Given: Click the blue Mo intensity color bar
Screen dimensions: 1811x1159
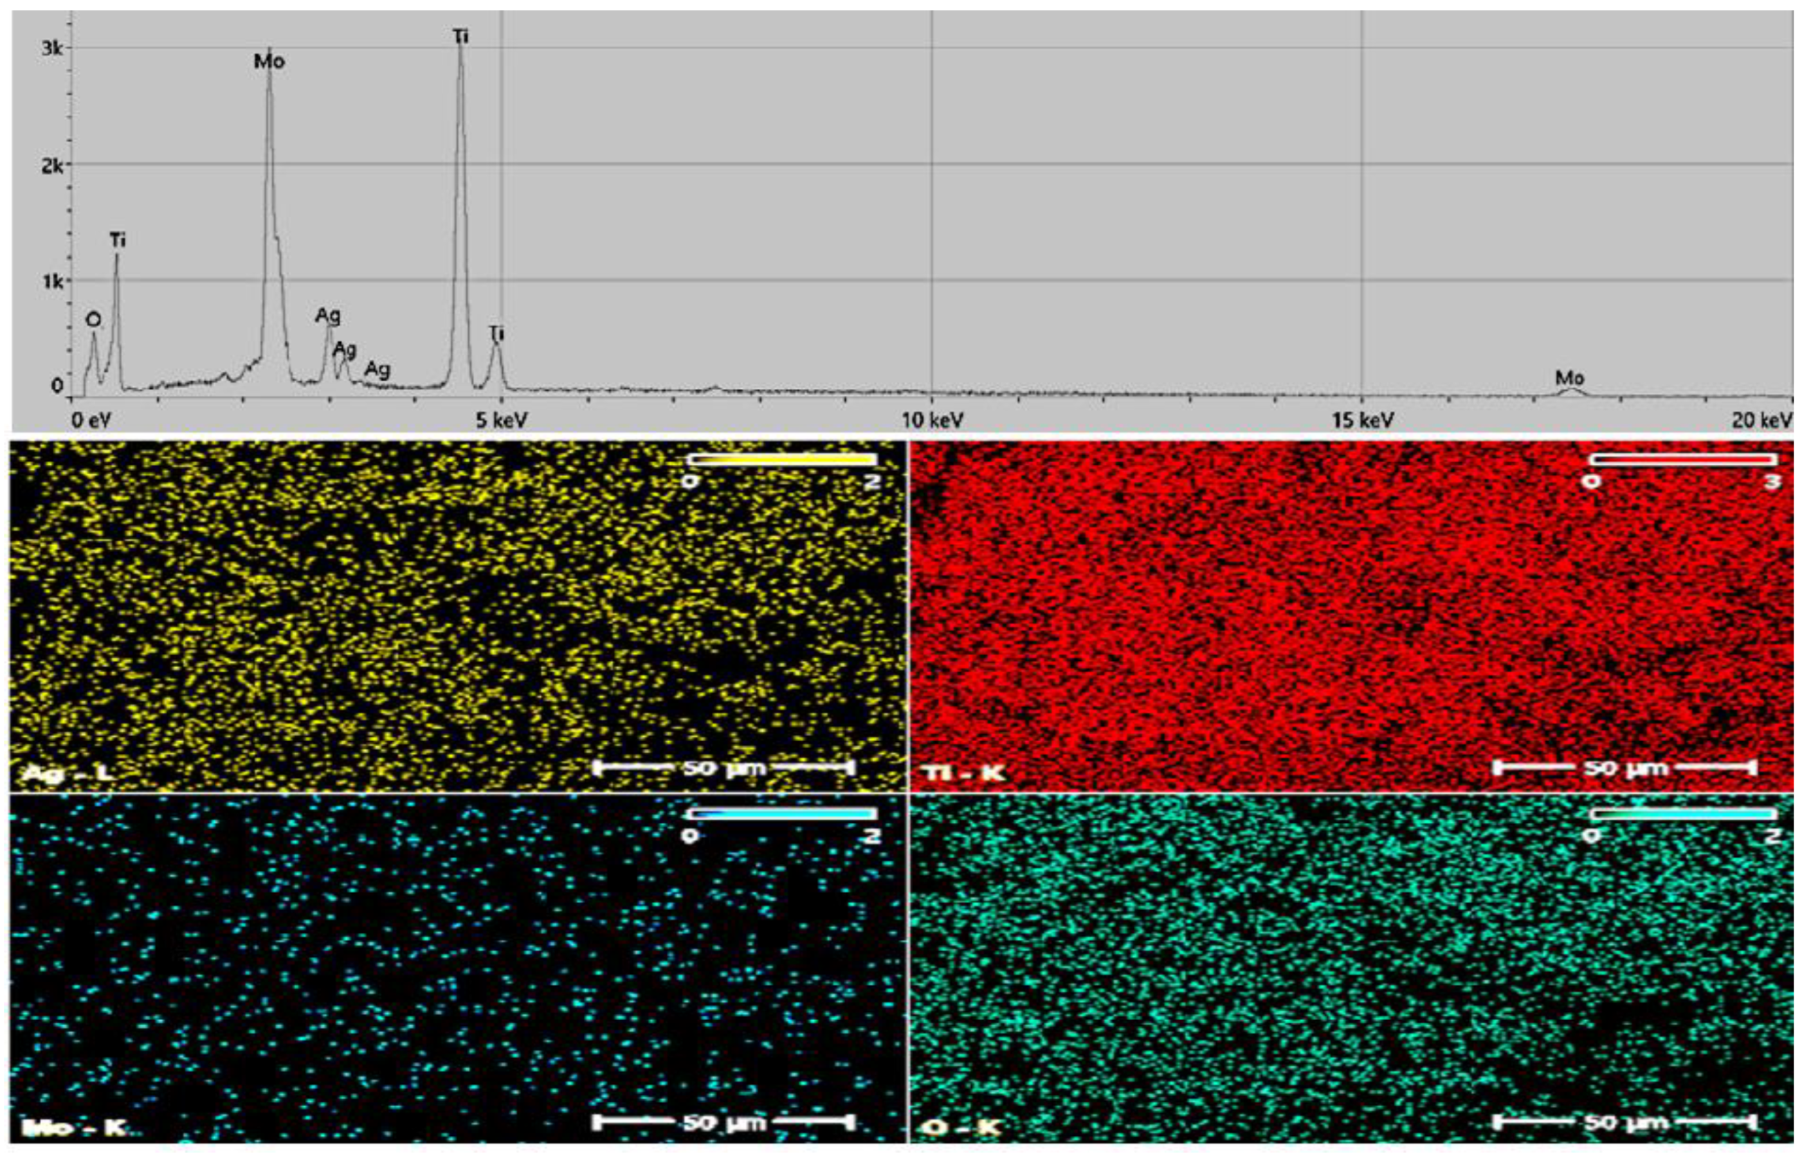Looking at the screenshot, I should coord(782,814).
